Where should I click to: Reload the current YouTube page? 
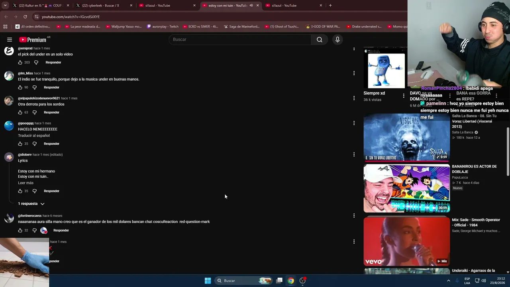(25, 17)
